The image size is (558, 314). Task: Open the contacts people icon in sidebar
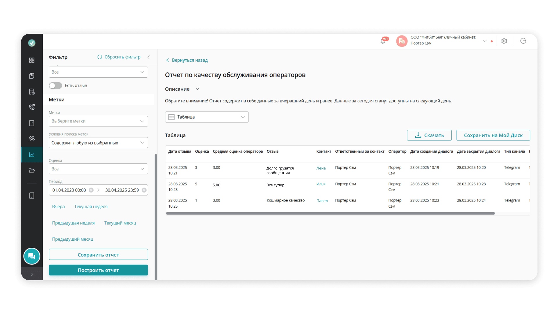click(32, 139)
